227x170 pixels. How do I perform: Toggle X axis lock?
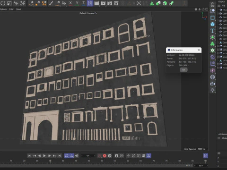click(x=70, y=3)
